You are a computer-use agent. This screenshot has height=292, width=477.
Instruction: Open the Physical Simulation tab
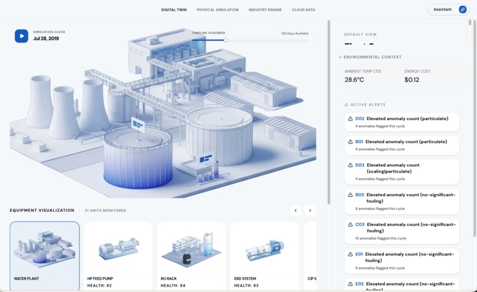[218, 9]
